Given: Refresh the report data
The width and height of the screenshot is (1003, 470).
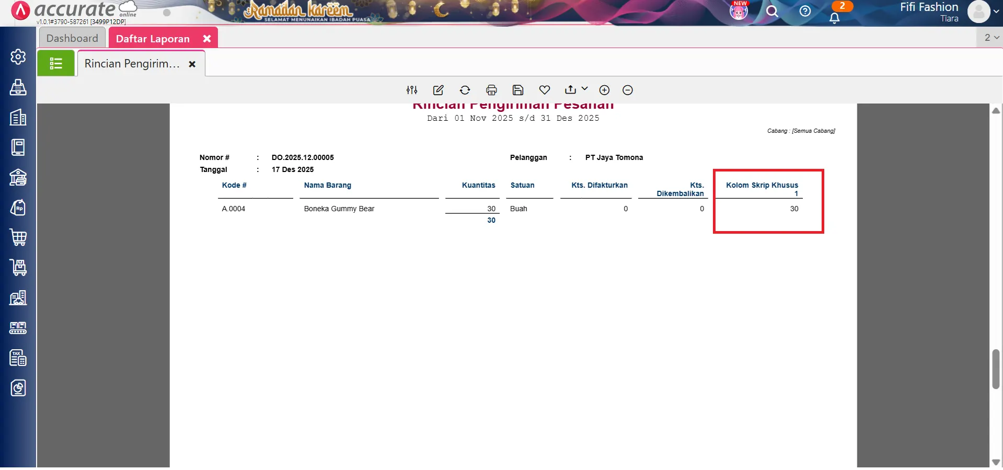Looking at the screenshot, I should tap(465, 90).
